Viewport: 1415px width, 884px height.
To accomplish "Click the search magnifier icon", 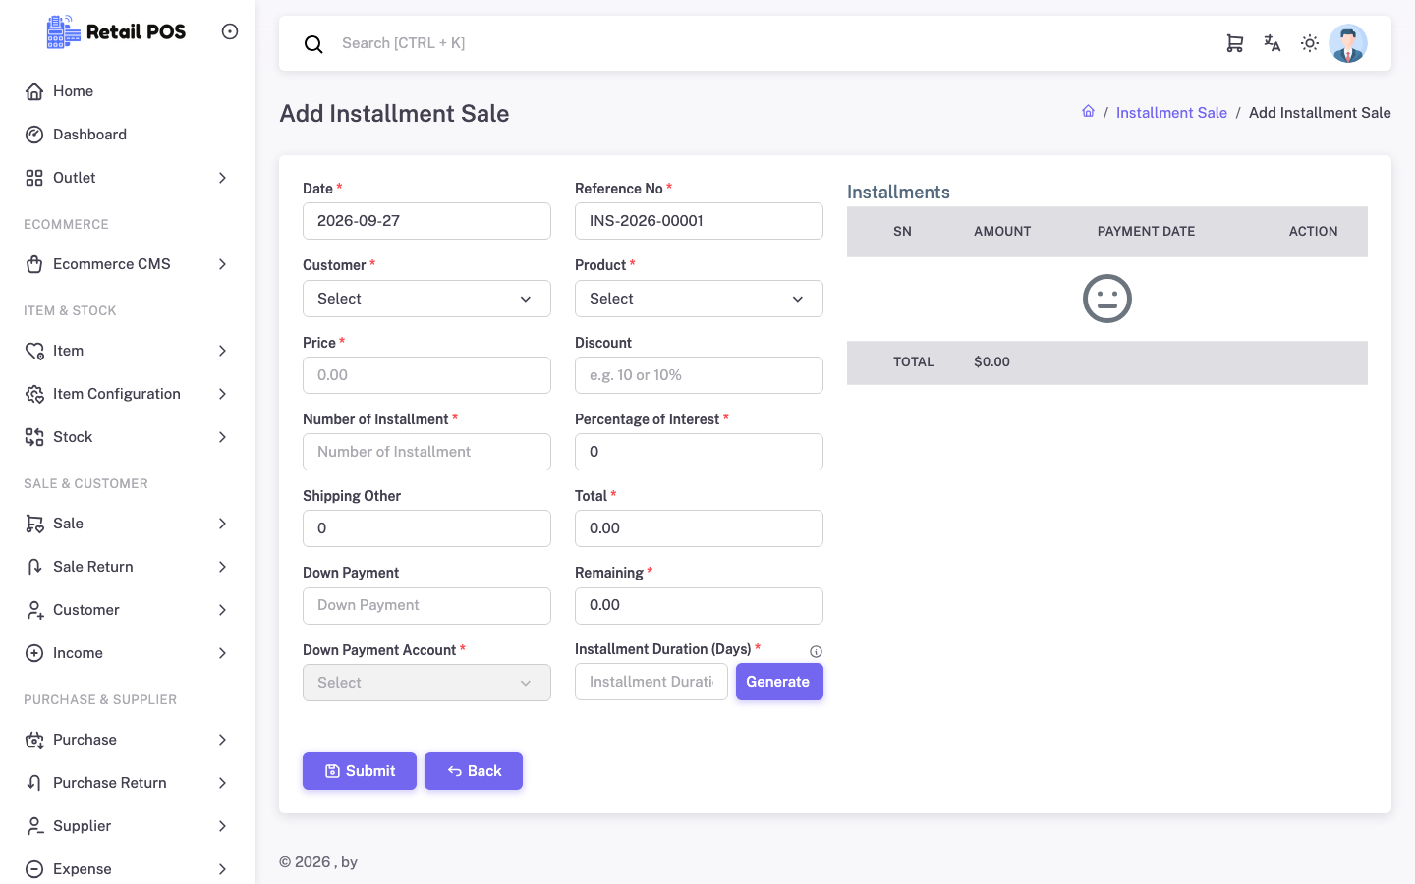I will coord(313,44).
